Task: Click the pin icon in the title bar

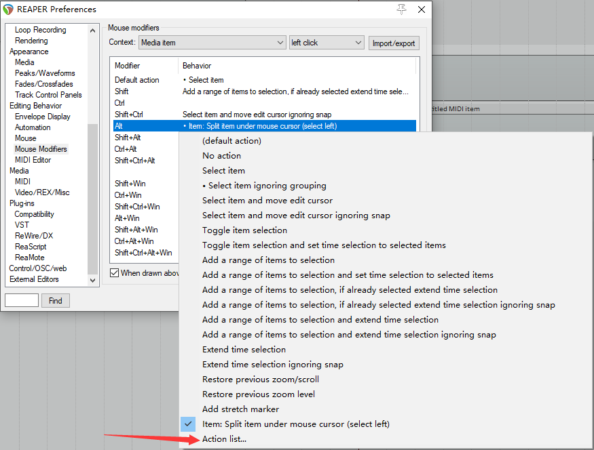Action: click(402, 9)
